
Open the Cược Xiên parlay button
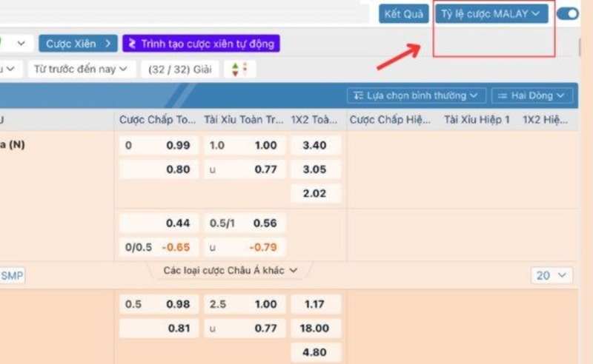78,44
